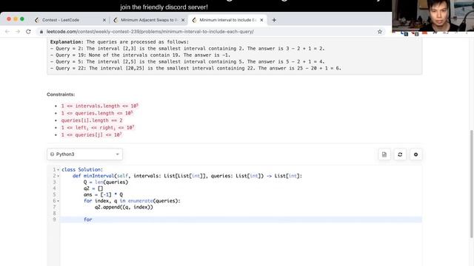The image size is (474, 266).
Task: Click the page vertical scrollbar
Action: coord(471,184)
